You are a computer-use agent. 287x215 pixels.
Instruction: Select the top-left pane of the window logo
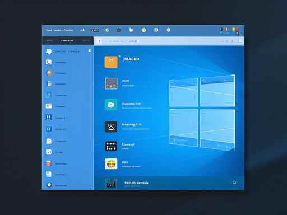coord(184,93)
